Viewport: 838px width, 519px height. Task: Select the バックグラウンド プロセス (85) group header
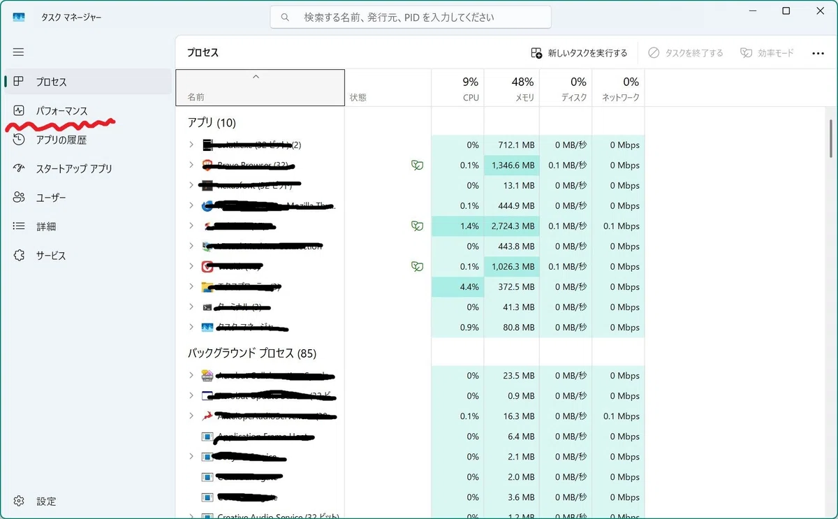pos(251,353)
